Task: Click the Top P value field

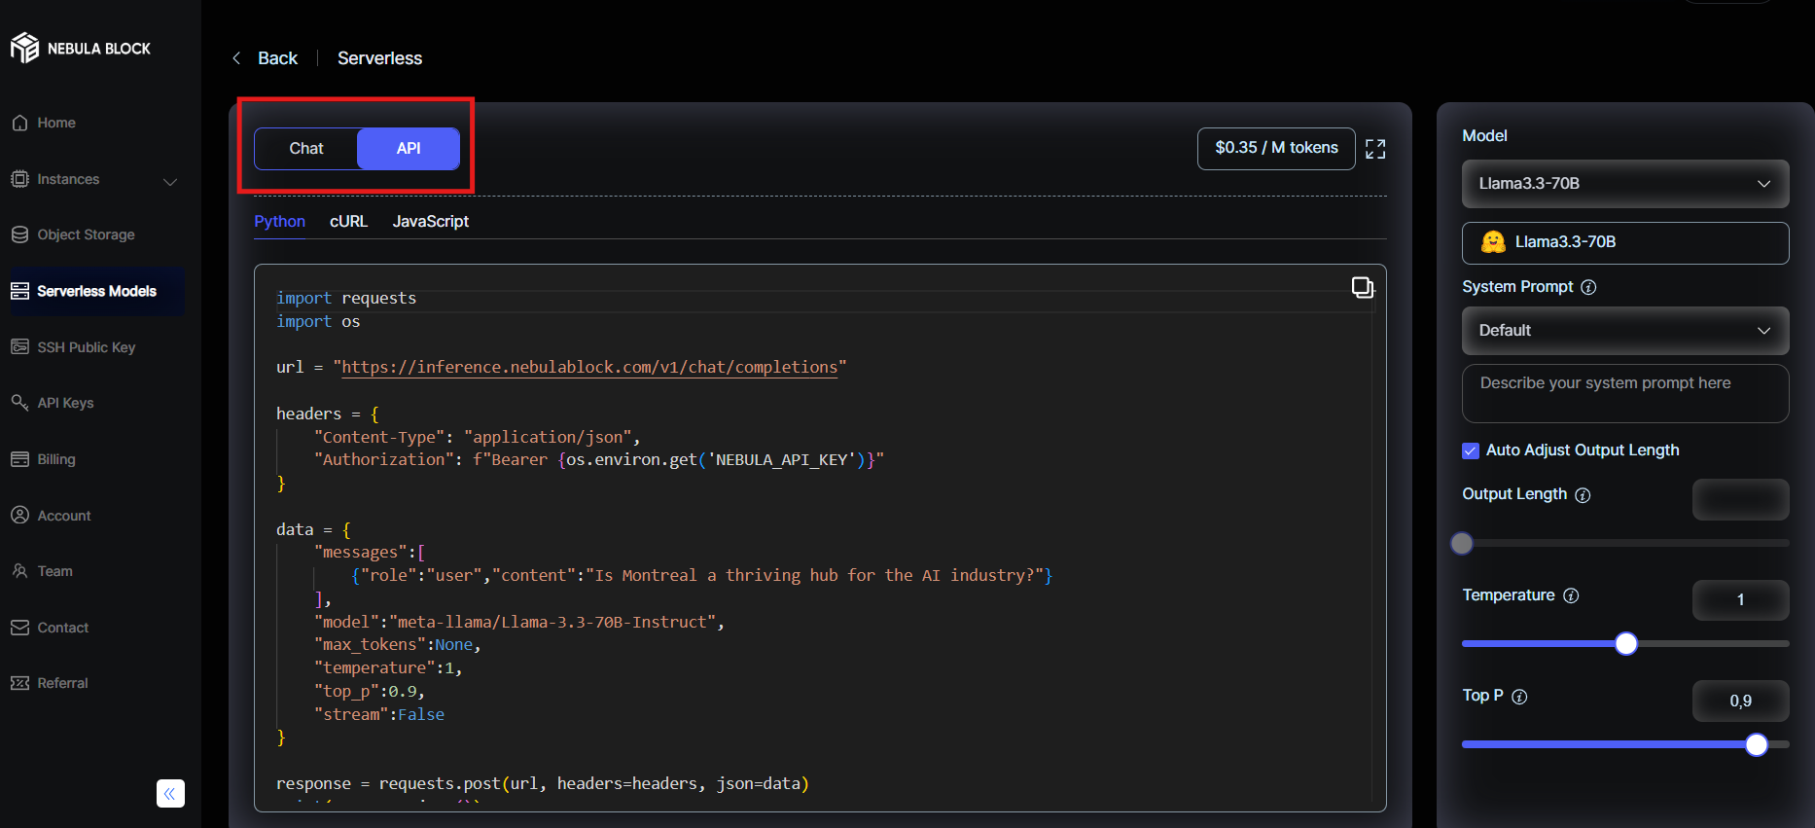Action: point(1740,701)
